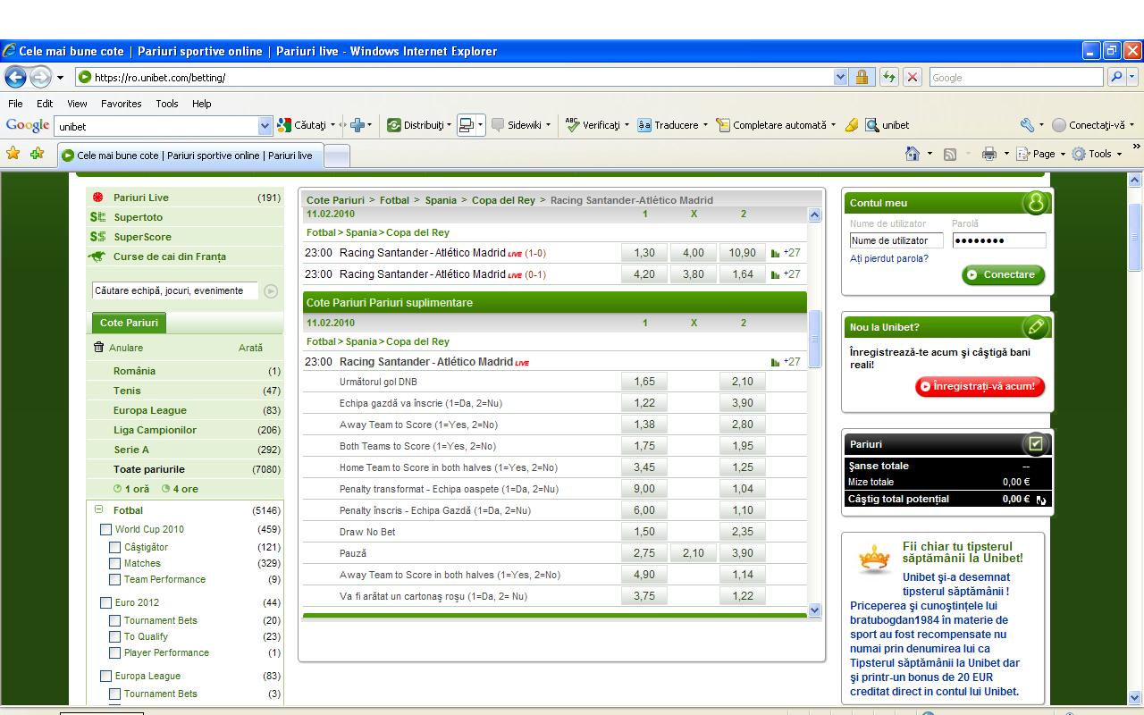Click the Anulare trash bin icon
1144x715 pixels.
click(x=98, y=348)
